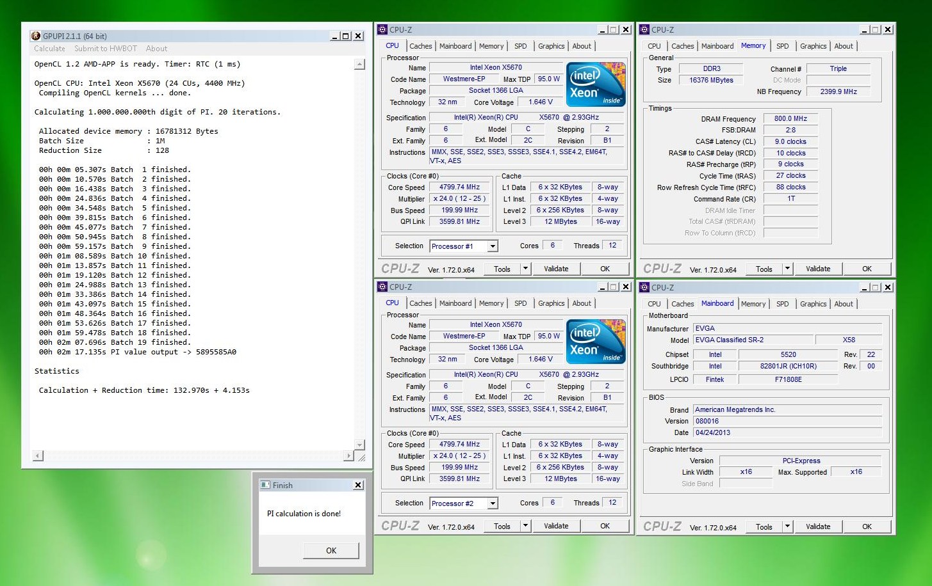
Task: Click OK button in Processor #2 window
Action: pos(605,526)
